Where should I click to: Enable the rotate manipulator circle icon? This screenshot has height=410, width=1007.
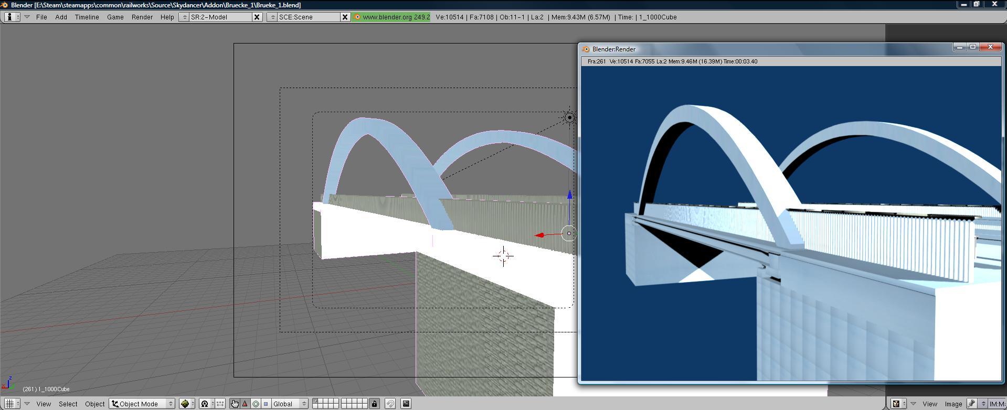click(x=256, y=404)
